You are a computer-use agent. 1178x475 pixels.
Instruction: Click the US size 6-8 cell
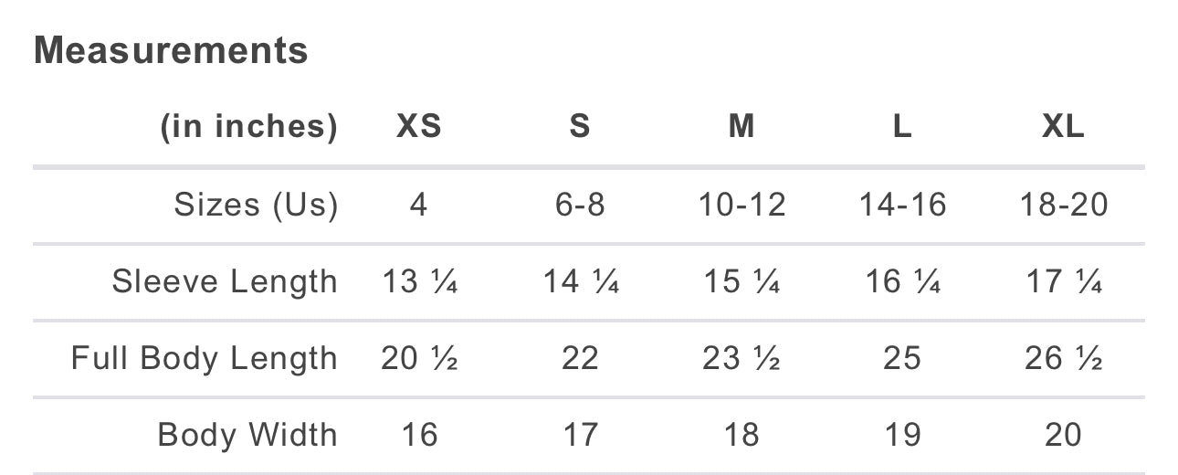580,205
